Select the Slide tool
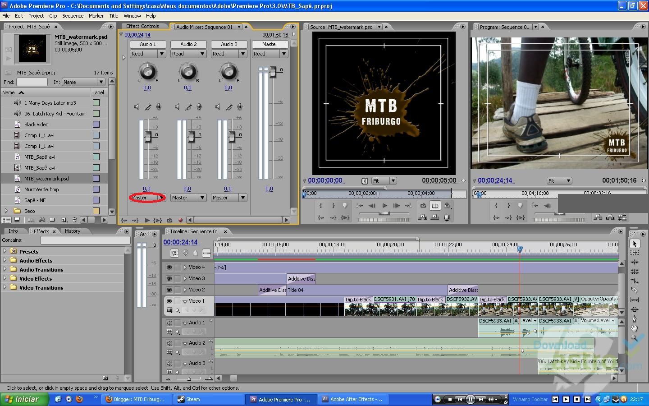 click(635, 309)
